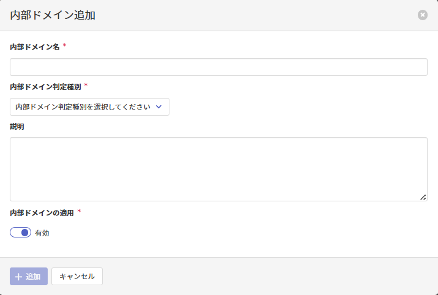Click the 内部ドメインの適用 field label

pyautogui.click(x=42, y=213)
